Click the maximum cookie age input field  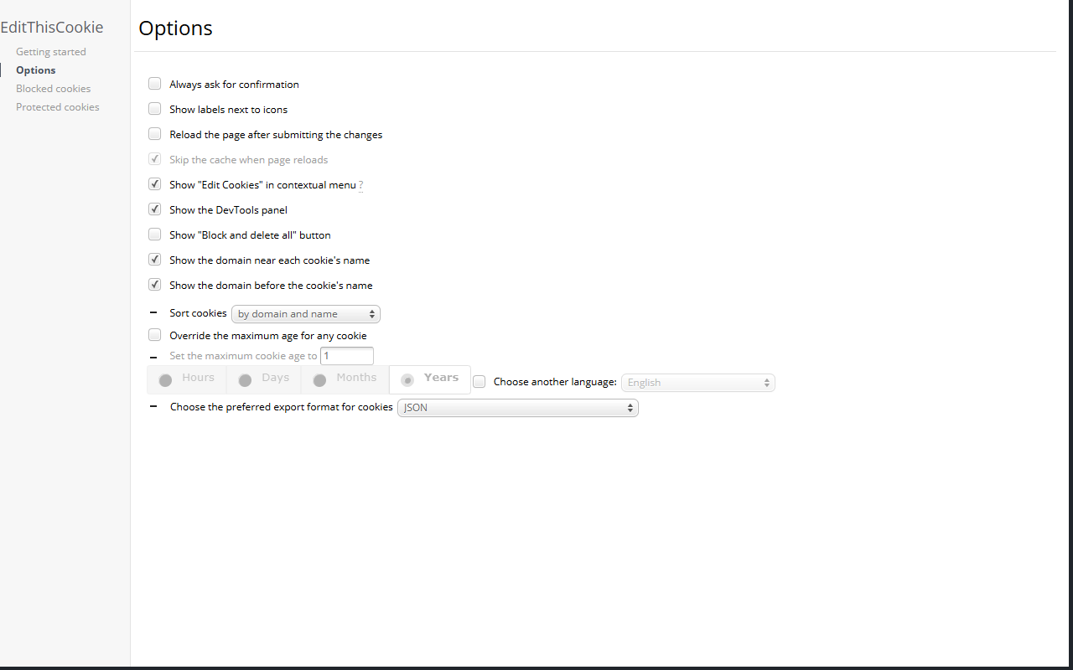(346, 355)
